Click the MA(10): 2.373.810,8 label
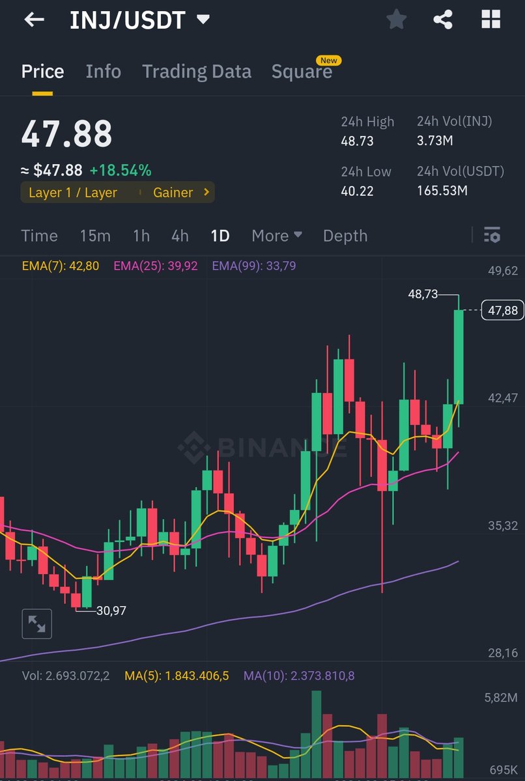 click(299, 676)
